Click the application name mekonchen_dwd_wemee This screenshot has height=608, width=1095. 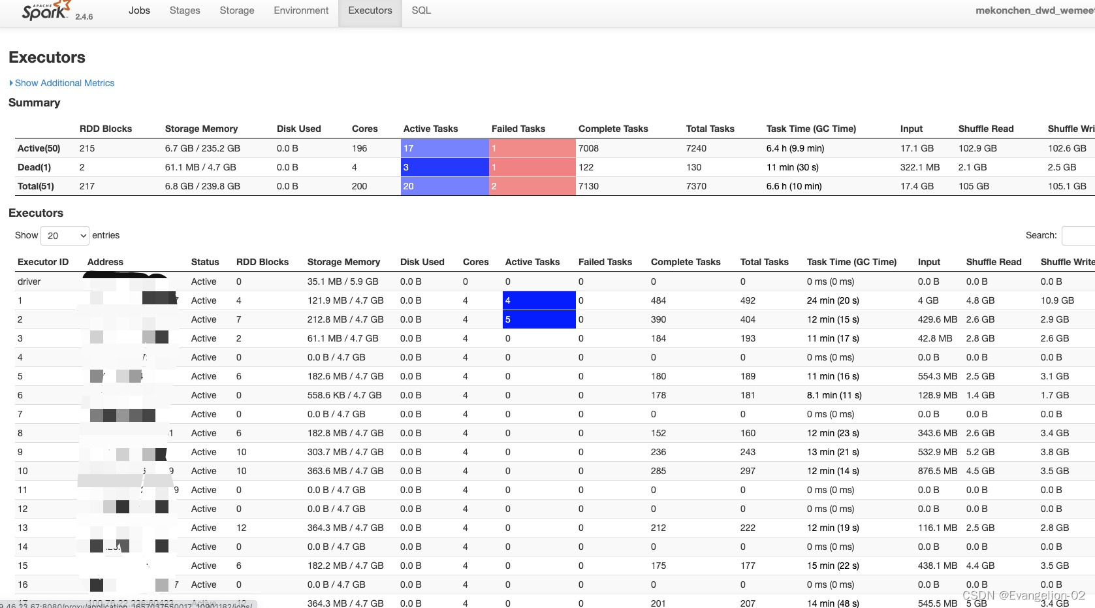pyautogui.click(x=1035, y=10)
